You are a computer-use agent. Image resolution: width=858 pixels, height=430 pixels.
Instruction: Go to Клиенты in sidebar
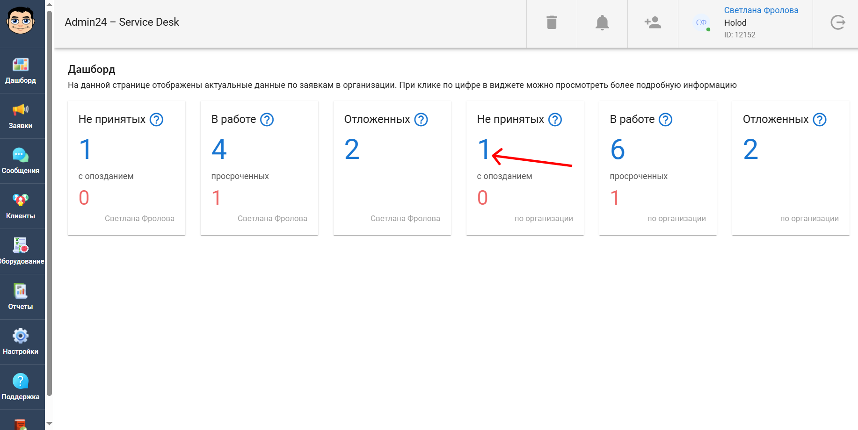(21, 206)
